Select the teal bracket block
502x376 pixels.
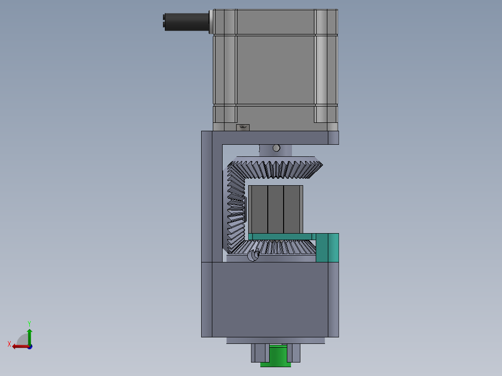(327, 248)
